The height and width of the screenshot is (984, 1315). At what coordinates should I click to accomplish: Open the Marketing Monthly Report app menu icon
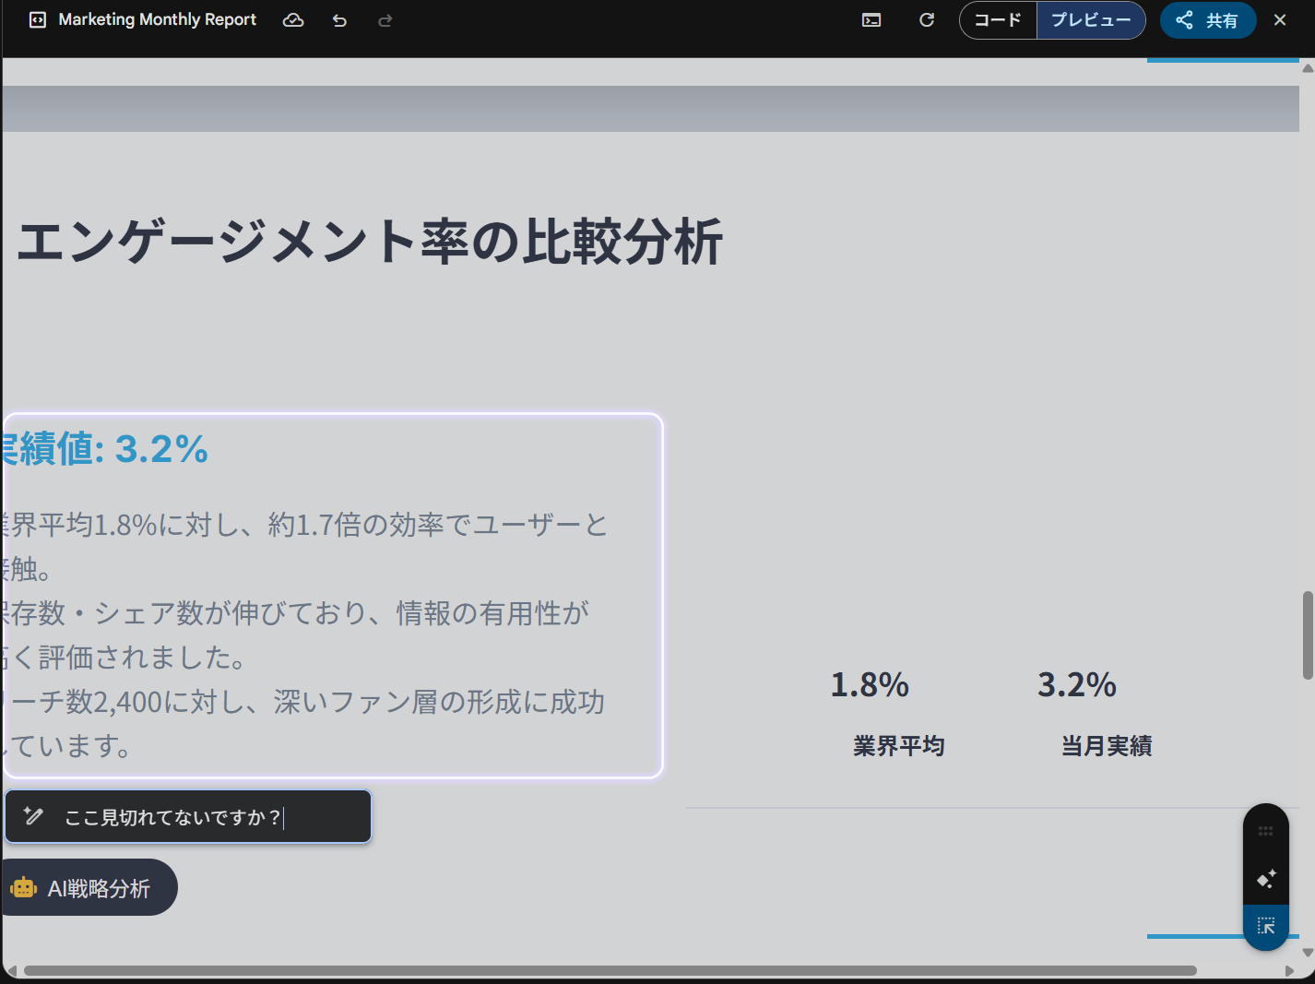point(37,19)
